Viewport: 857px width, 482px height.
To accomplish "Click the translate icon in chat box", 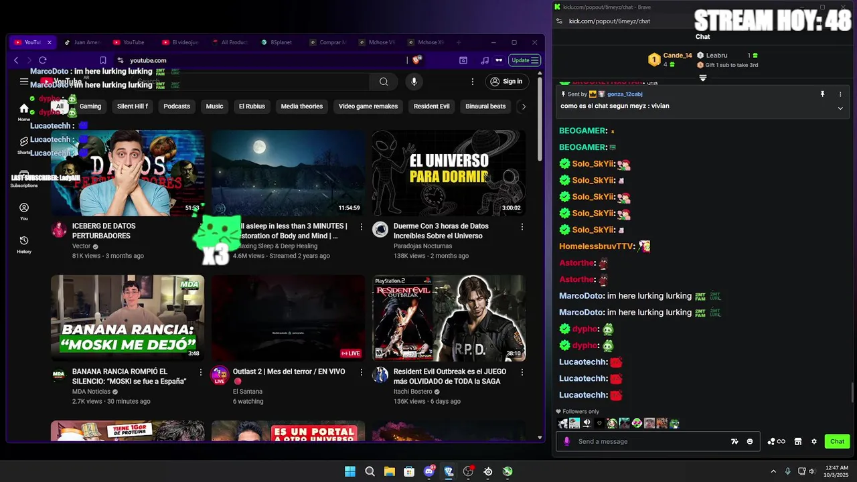I will (734, 441).
